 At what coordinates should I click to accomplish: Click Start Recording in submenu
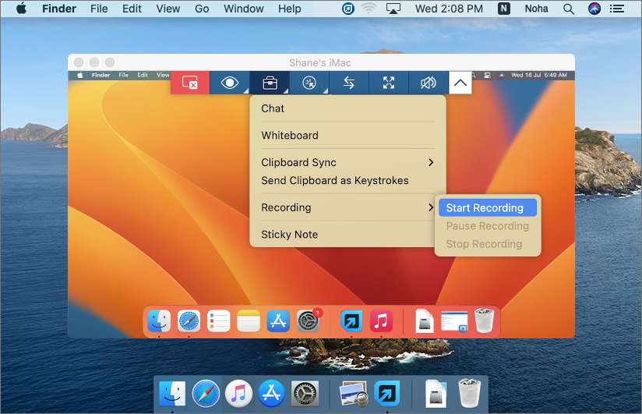tap(485, 208)
